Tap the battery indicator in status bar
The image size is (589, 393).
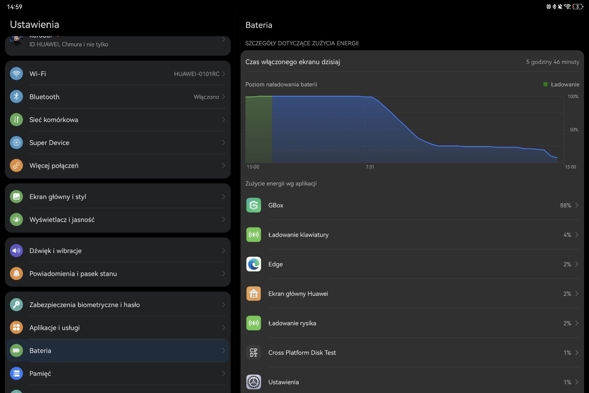(578, 6)
